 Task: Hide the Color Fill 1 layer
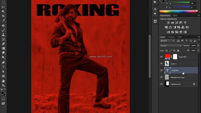coord(161,57)
